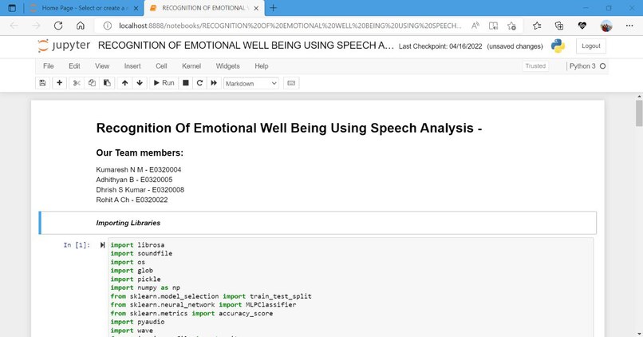
Task: Click the localhost:8888 address bar
Action: coord(290,26)
